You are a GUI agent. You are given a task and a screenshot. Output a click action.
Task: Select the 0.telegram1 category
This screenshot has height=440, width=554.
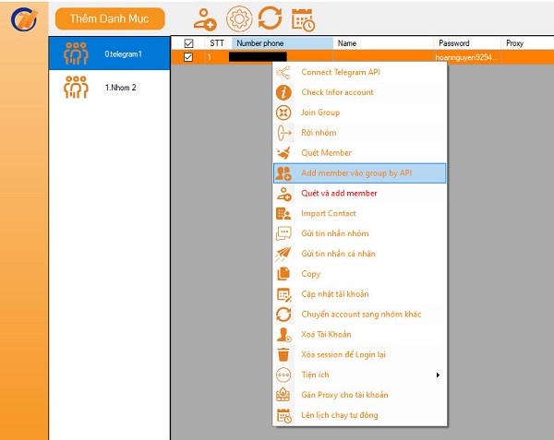(x=110, y=54)
